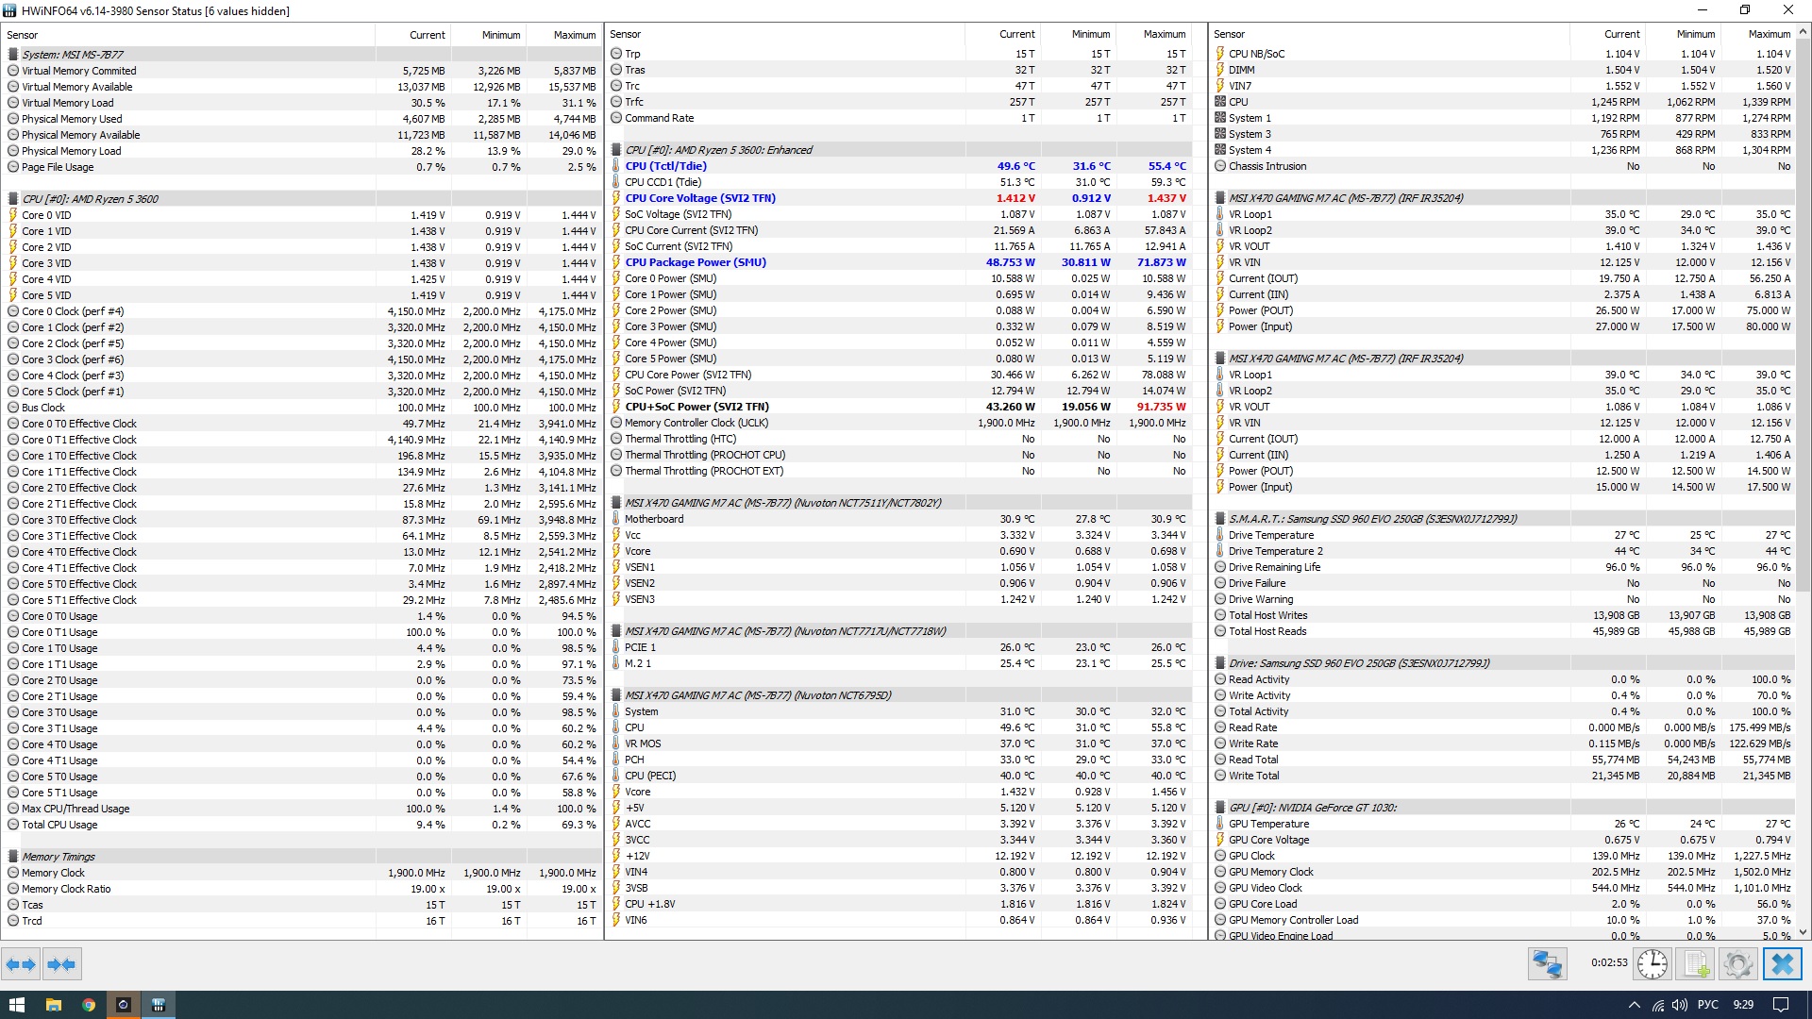Open sensor settings with the gear icon
1812x1019 pixels.
pyautogui.click(x=1737, y=964)
